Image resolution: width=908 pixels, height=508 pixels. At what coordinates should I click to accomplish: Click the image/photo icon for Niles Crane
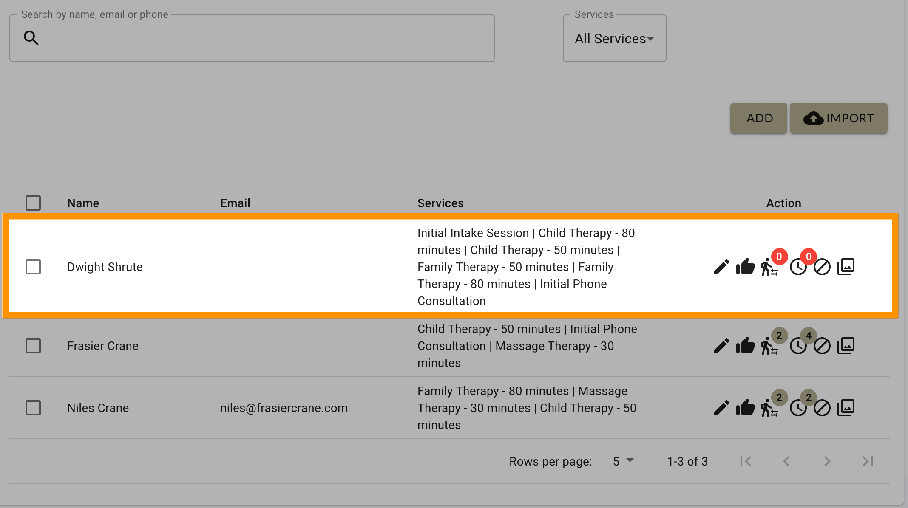coord(846,408)
